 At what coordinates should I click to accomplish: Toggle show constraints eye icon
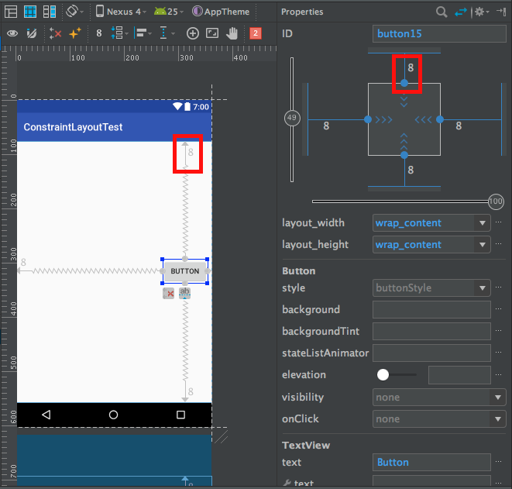pos(12,33)
